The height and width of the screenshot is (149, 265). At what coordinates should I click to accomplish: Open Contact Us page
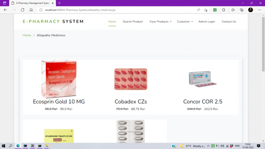[x=229, y=21]
